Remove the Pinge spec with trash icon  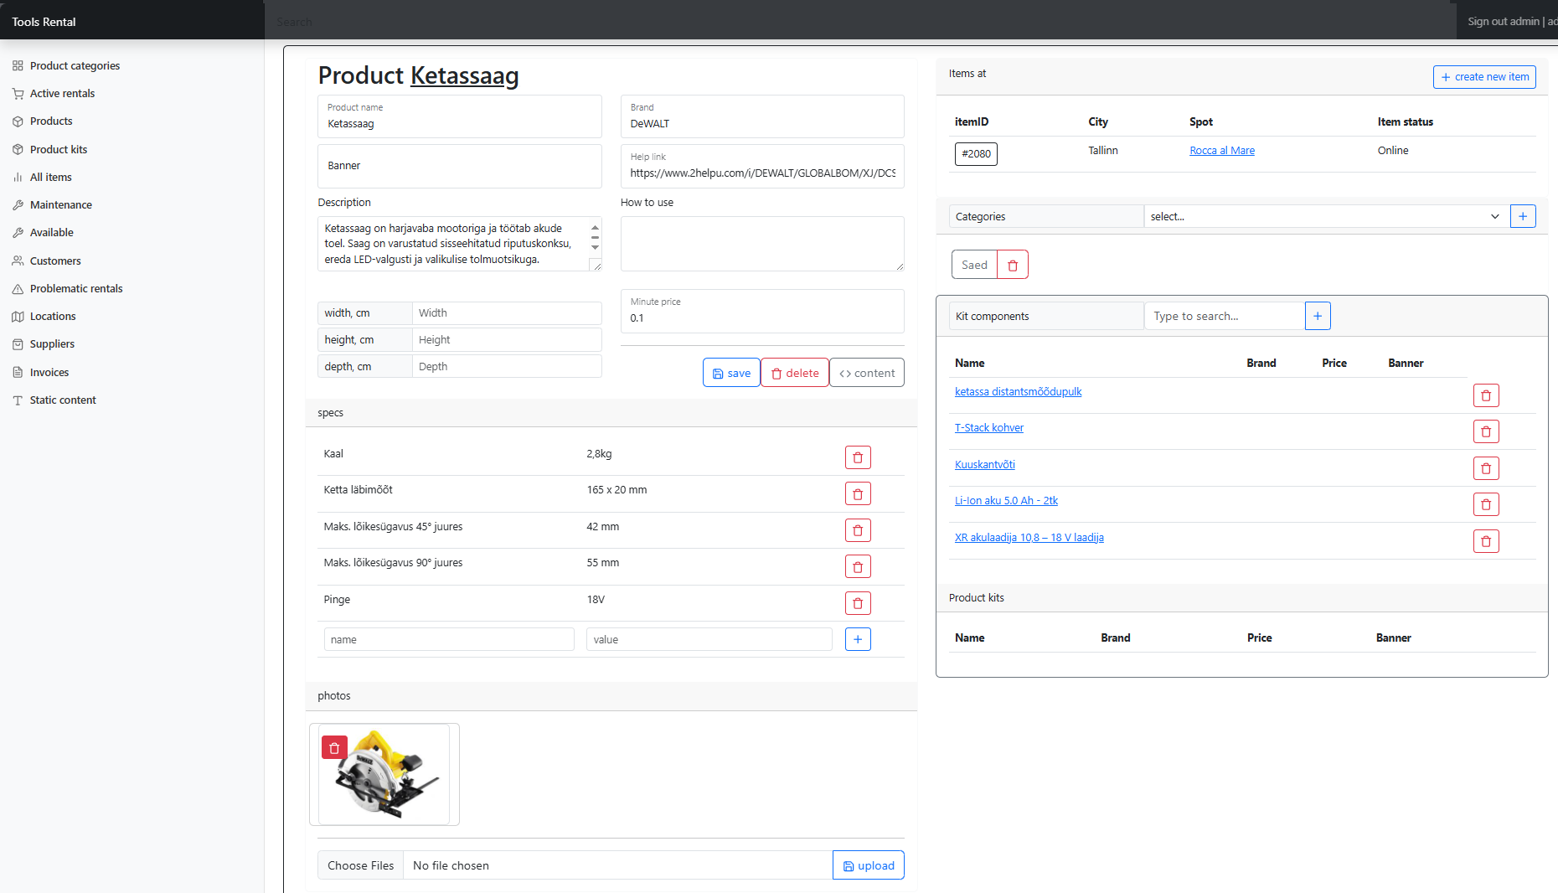858,603
